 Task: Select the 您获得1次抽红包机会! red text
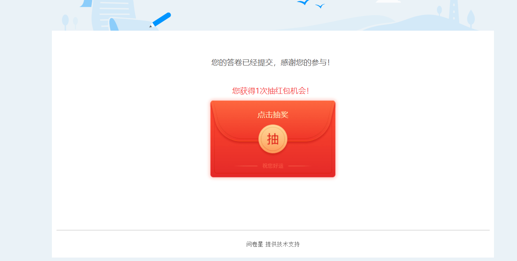[271, 91]
